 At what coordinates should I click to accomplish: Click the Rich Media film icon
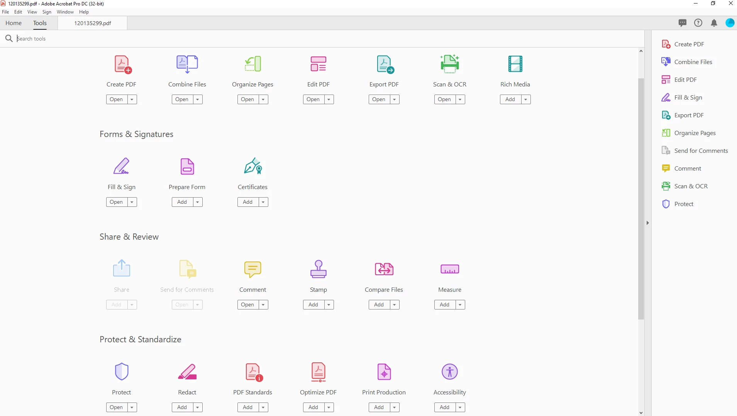515,64
